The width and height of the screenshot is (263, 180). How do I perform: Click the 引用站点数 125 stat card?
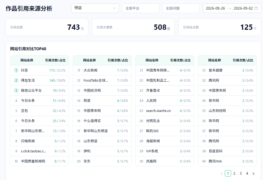tap(220, 27)
